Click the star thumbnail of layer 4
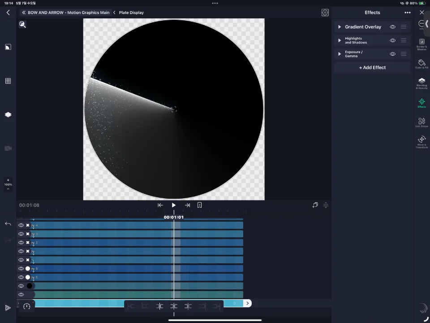Image resolution: width=430 pixels, height=323 pixels. point(28,225)
